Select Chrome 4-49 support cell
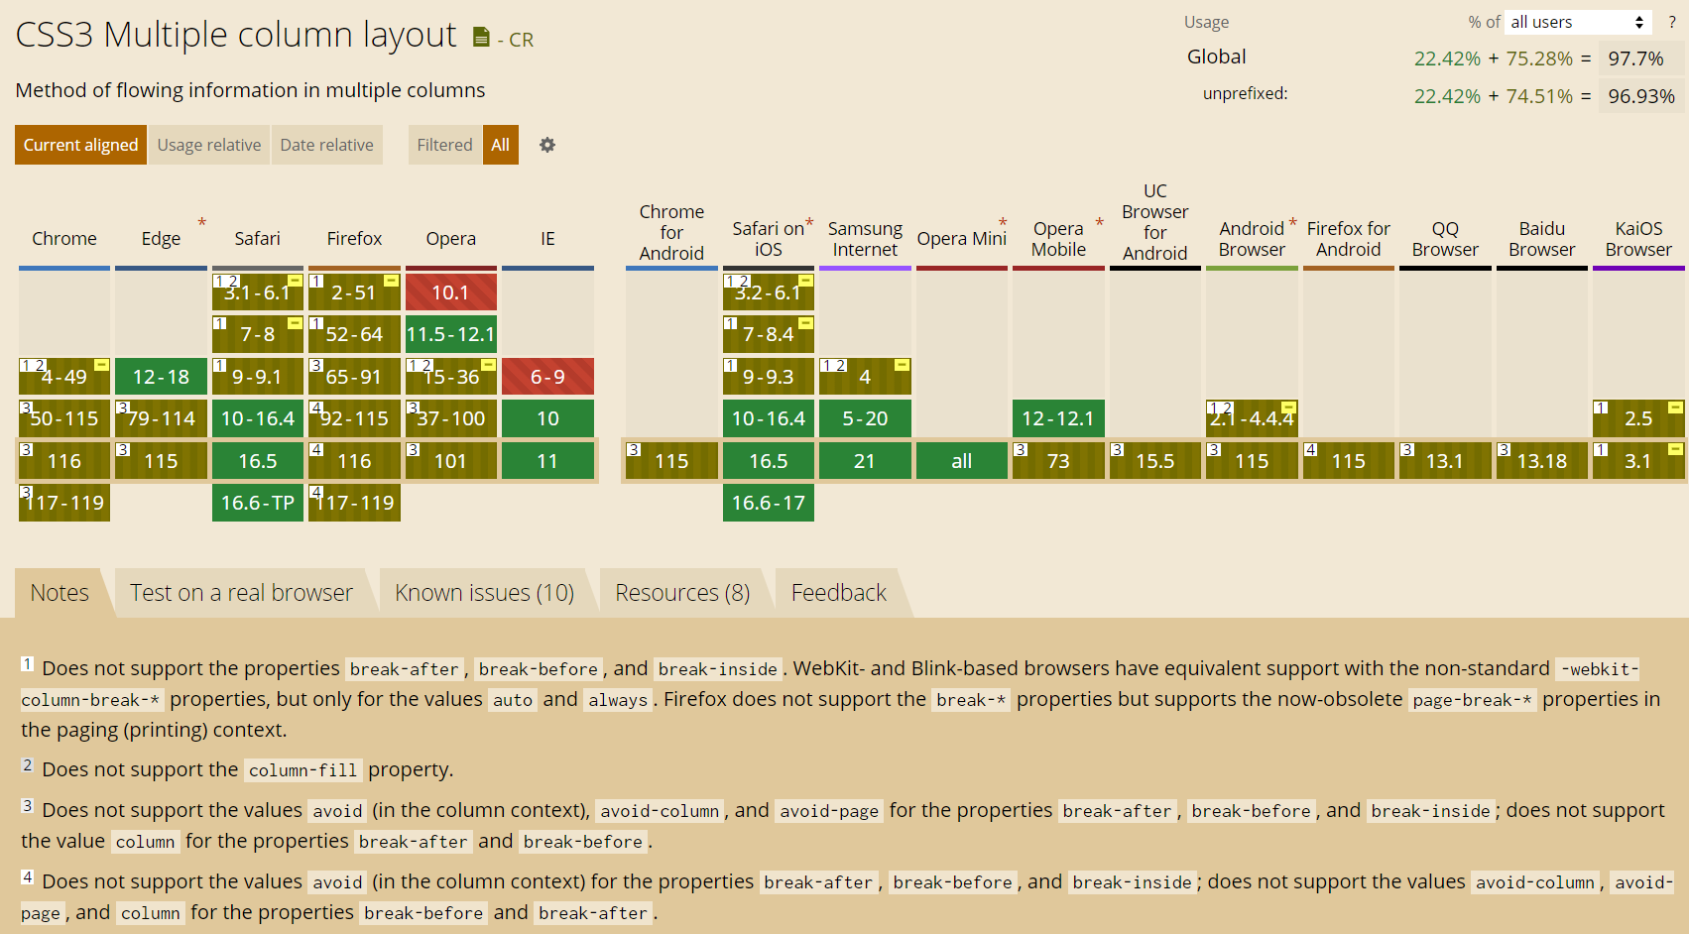The width and height of the screenshot is (1689, 934). pos(64,377)
